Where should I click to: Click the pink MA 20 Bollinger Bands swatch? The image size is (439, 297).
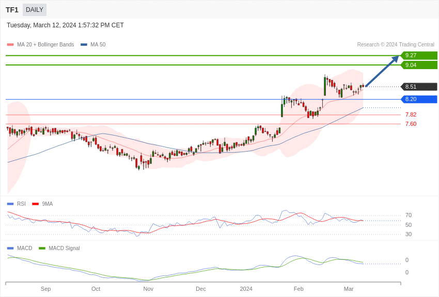coord(10,45)
